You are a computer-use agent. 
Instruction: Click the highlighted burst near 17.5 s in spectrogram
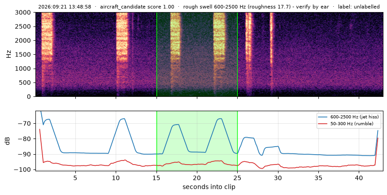pyautogui.click(x=176, y=37)
